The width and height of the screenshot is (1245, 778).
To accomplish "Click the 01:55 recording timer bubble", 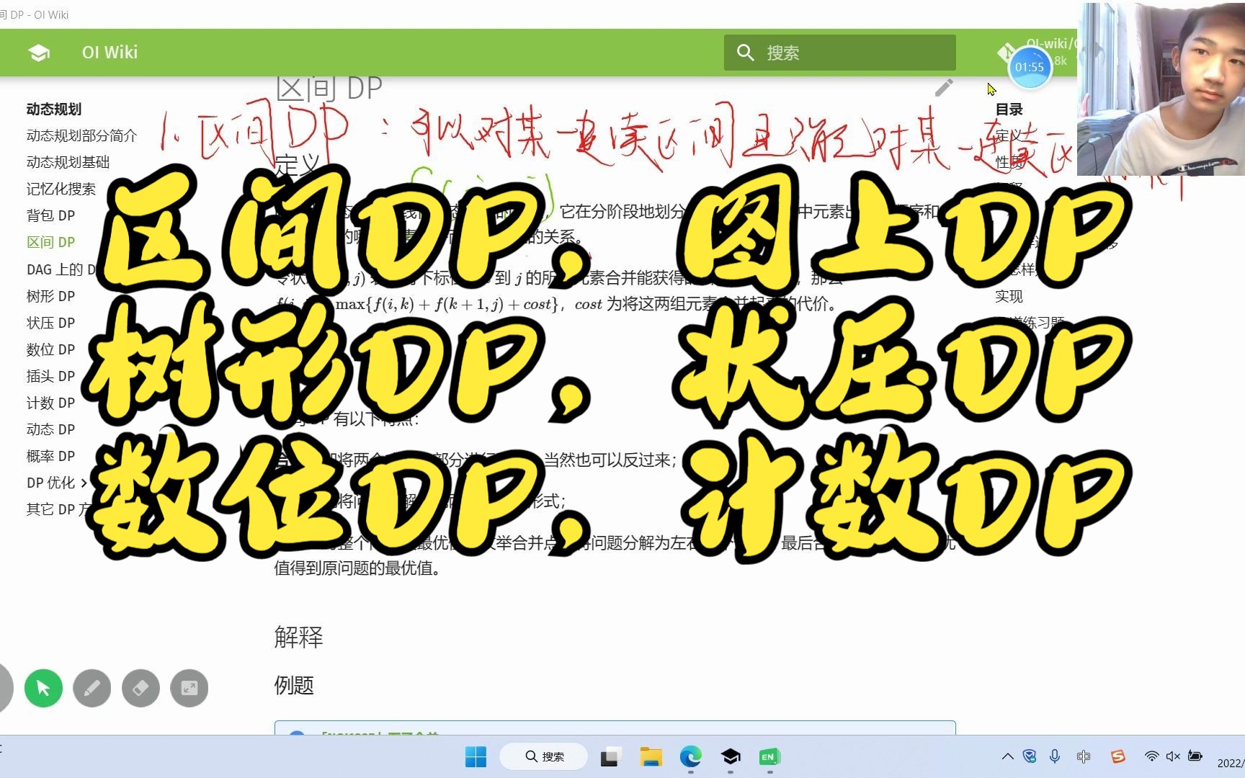I will pos(1030,67).
